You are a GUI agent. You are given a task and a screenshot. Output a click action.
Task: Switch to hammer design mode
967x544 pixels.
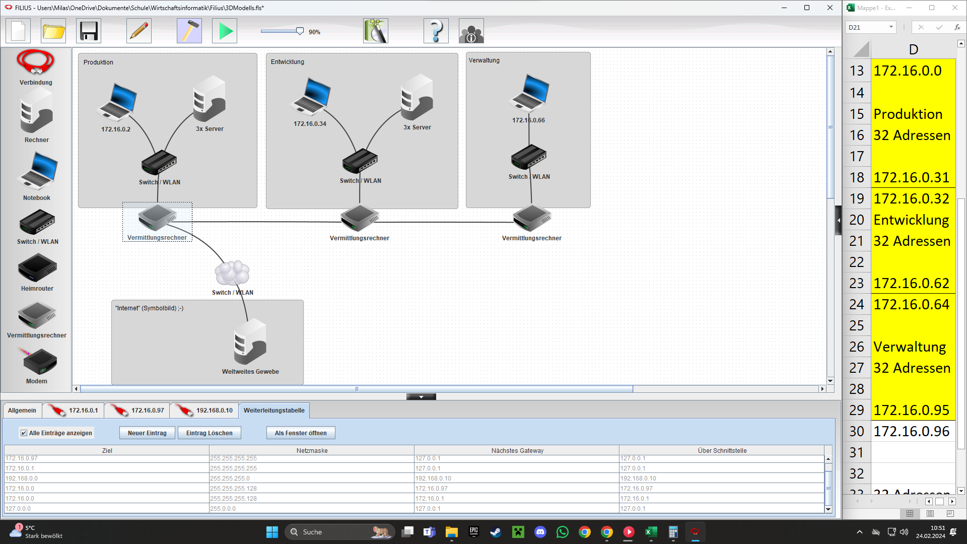click(x=189, y=31)
